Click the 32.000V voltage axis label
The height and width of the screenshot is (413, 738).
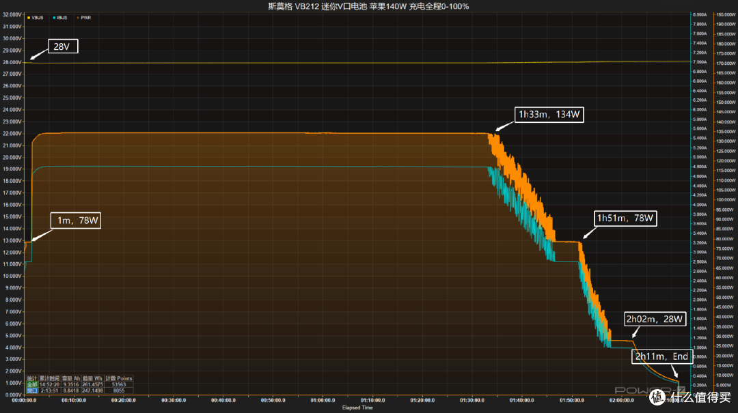pos(12,14)
